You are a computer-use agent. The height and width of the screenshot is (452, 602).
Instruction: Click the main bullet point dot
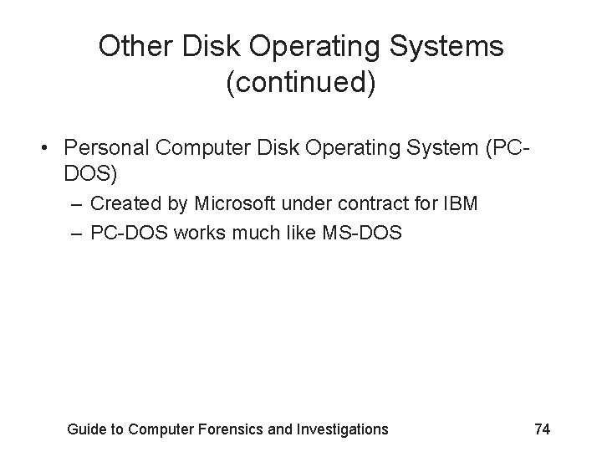coord(44,148)
